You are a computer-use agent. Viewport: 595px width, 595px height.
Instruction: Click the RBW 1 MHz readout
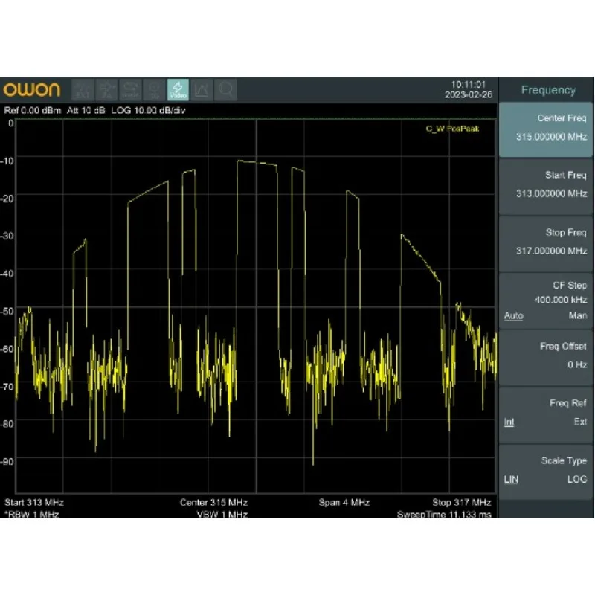pos(32,514)
